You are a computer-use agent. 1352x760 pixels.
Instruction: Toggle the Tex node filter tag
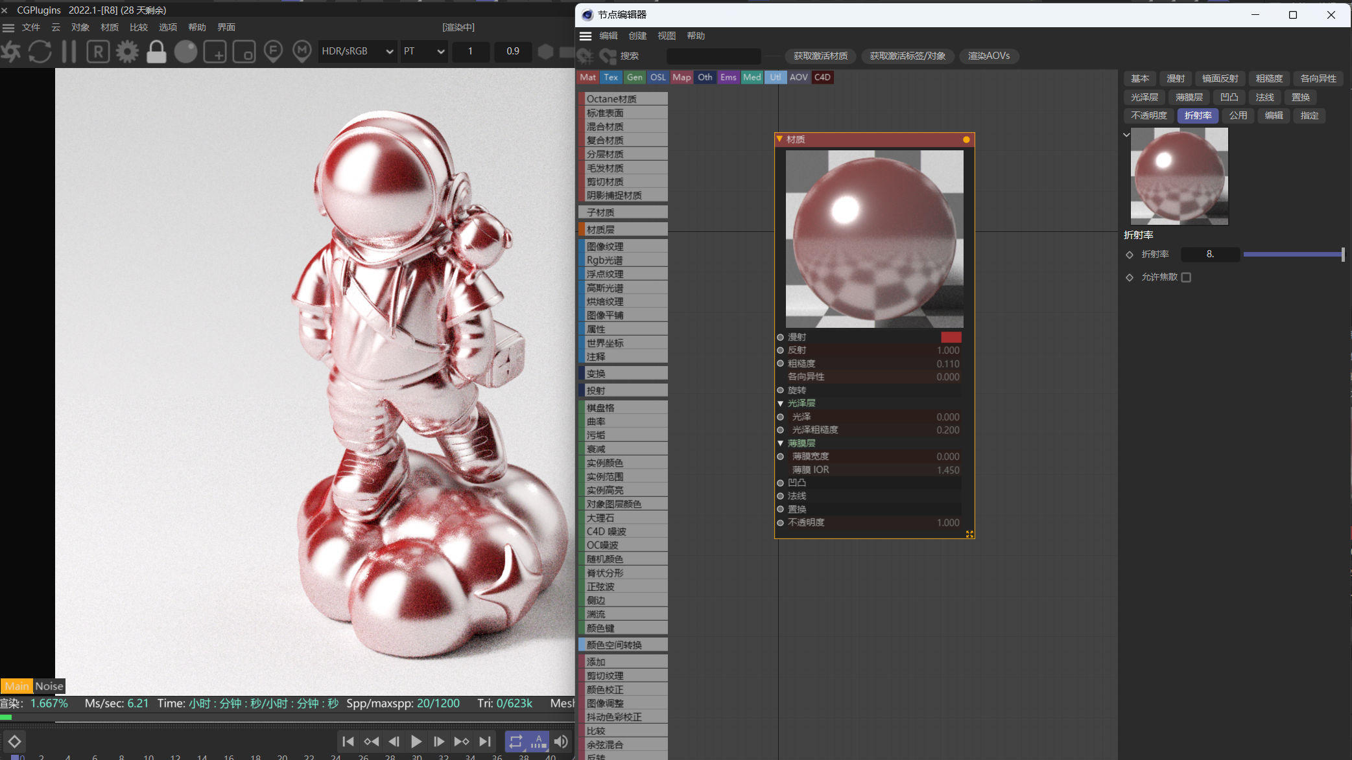tap(611, 77)
